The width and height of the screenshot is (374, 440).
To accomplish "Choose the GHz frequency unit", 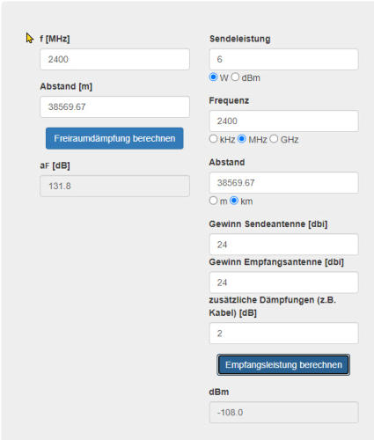I will pyautogui.click(x=274, y=139).
